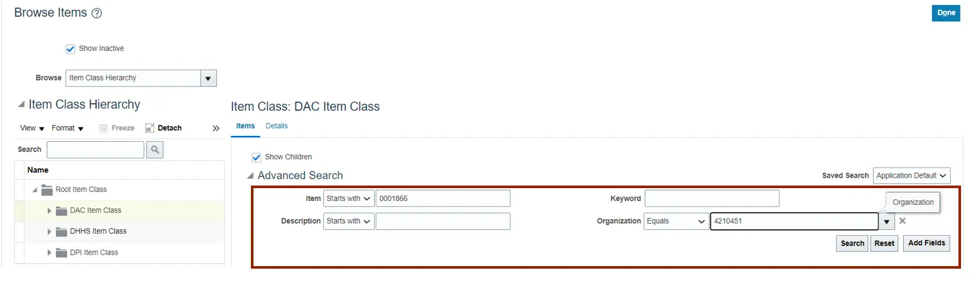Remove Organization field with the X icon
Viewport: 972px width, 288px height.
click(x=902, y=221)
